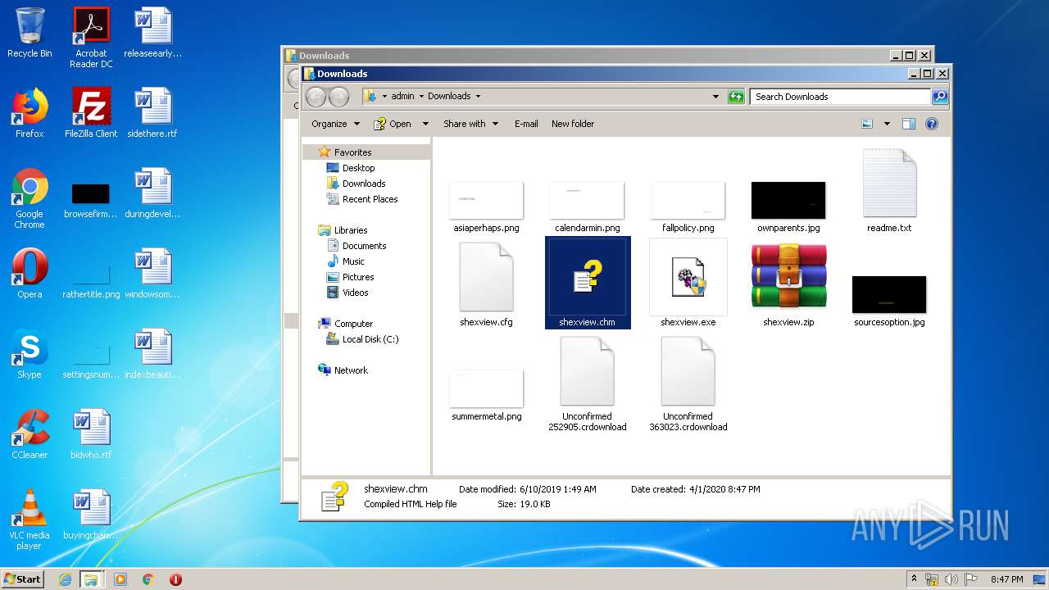This screenshot has height=590, width=1049.
Task: Click the Help question mark icon
Action: click(x=931, y=124)
